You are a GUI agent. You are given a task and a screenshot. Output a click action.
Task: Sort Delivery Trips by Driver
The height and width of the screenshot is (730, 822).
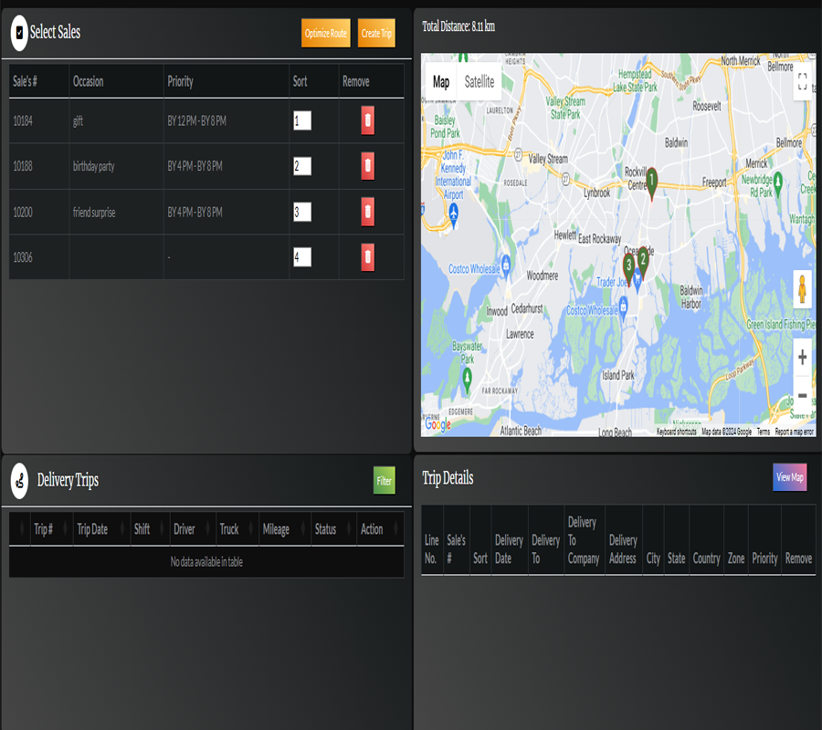(193, 529)
